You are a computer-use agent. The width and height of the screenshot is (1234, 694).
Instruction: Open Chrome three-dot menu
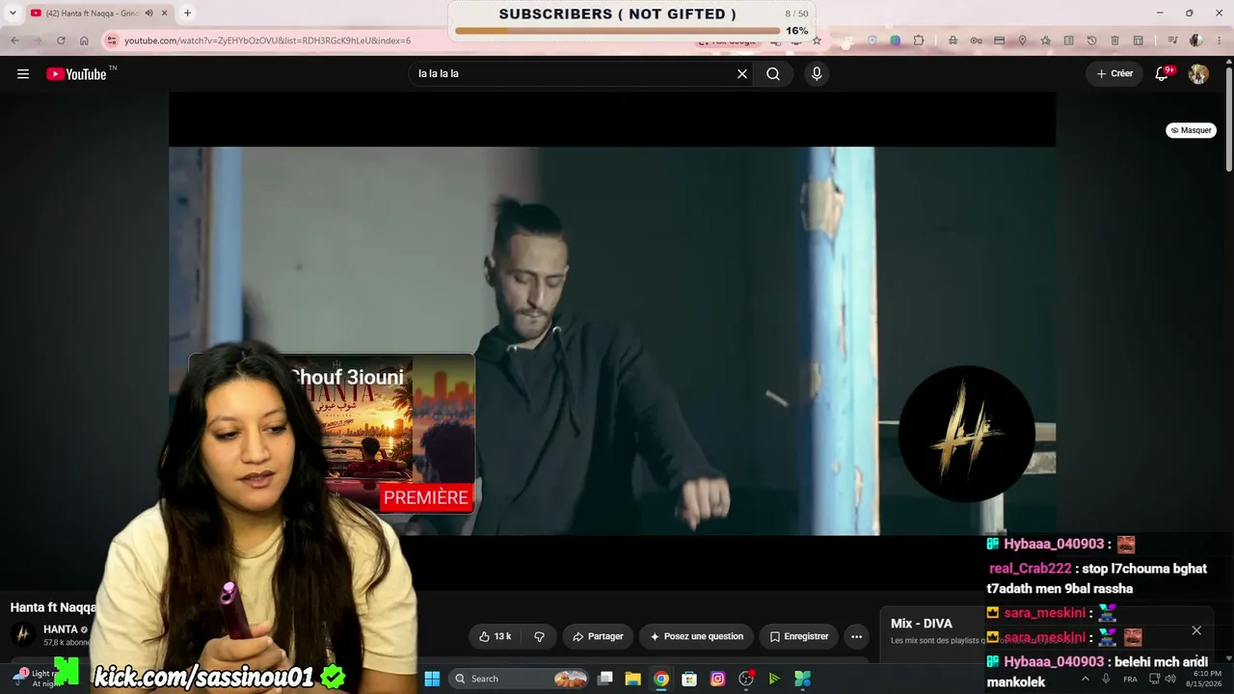[x=1219, y=40]
